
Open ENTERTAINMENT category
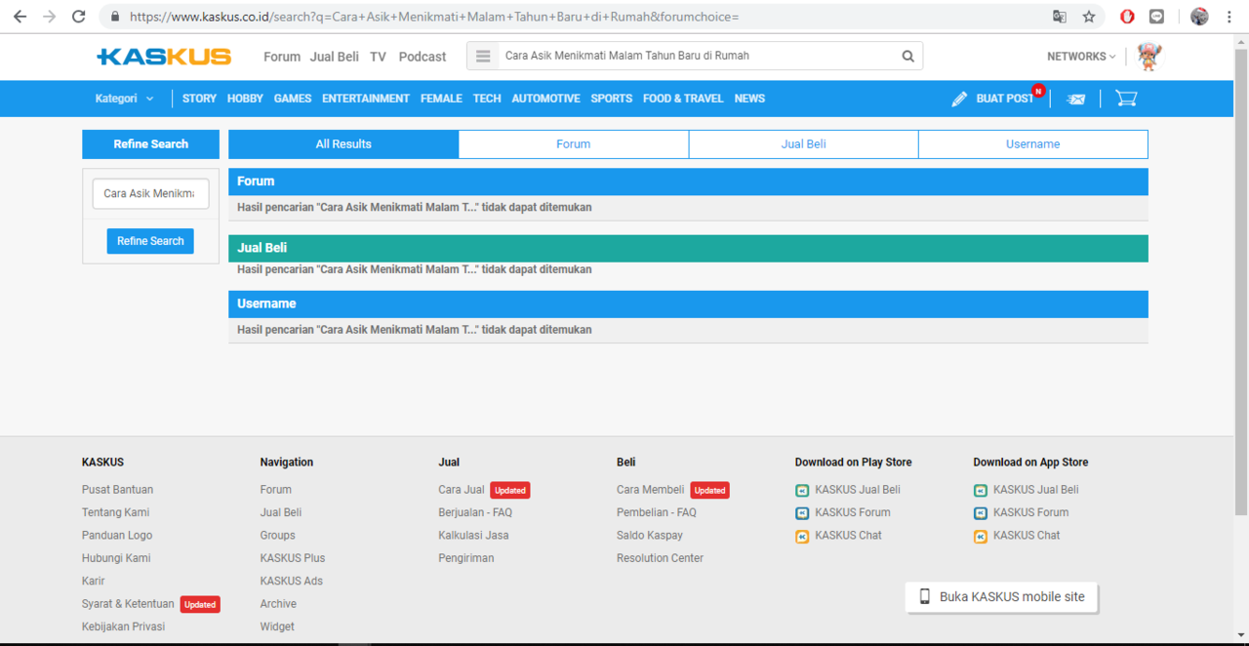click(366, 99)
